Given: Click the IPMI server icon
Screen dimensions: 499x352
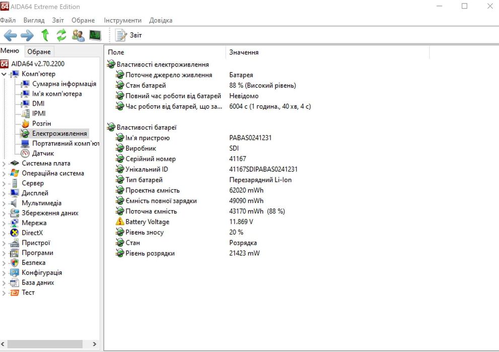Looking at the screenshot, I should click(25, 114).
